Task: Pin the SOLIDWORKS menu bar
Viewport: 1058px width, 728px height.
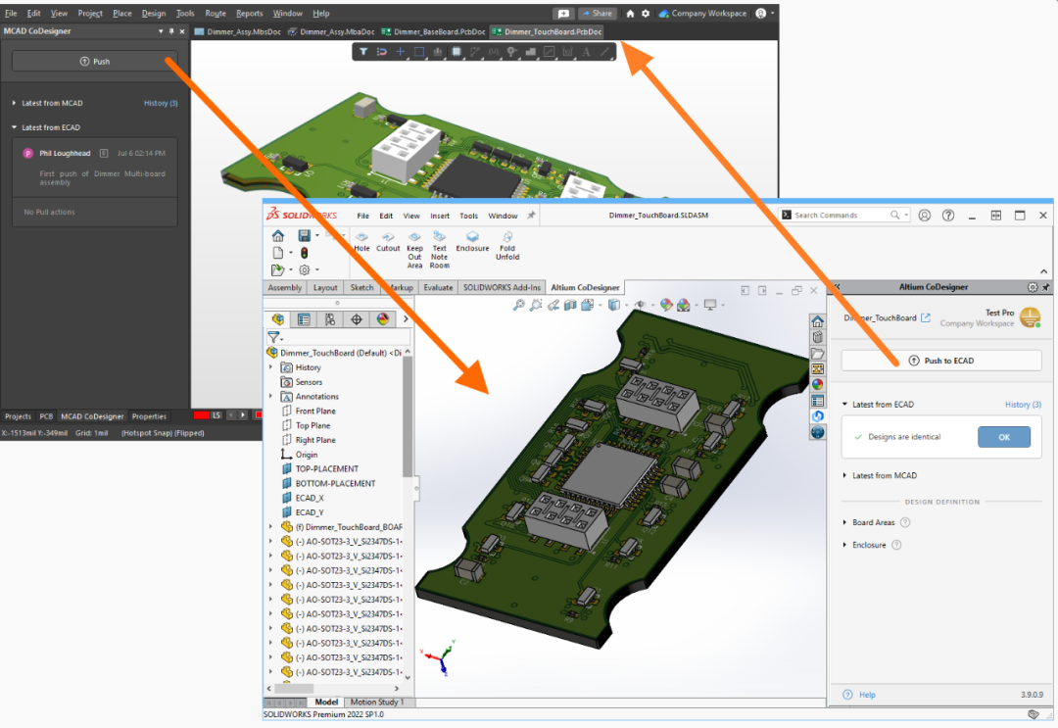Action: click(531, 216)
